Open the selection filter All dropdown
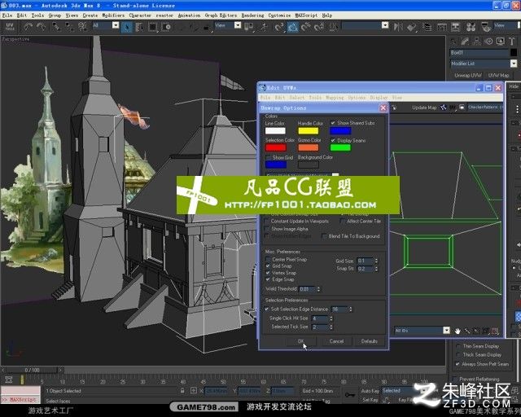This screenshot has height=417, width=521. click(116, 25)
